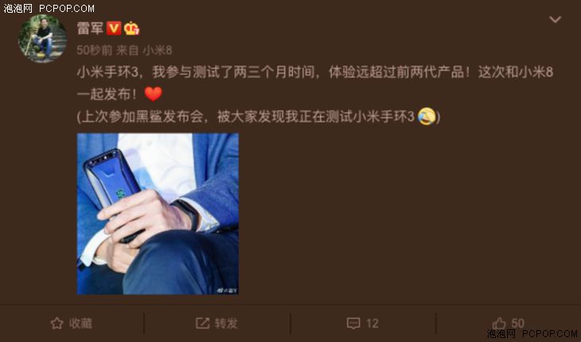This screenshot has height=342, width=581.
Task: Like the post with the thumbs-up icon
Action: point(499,323)
